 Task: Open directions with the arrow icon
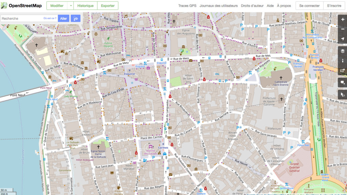tap(76, 19)
